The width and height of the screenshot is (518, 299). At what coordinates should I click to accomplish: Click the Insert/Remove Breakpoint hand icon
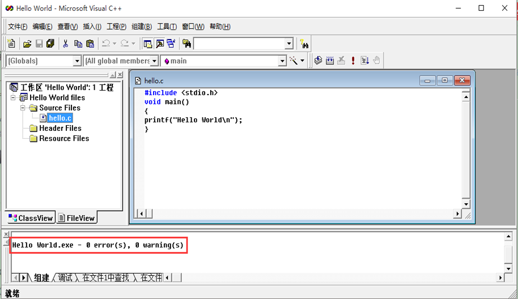tap(377, 61)
